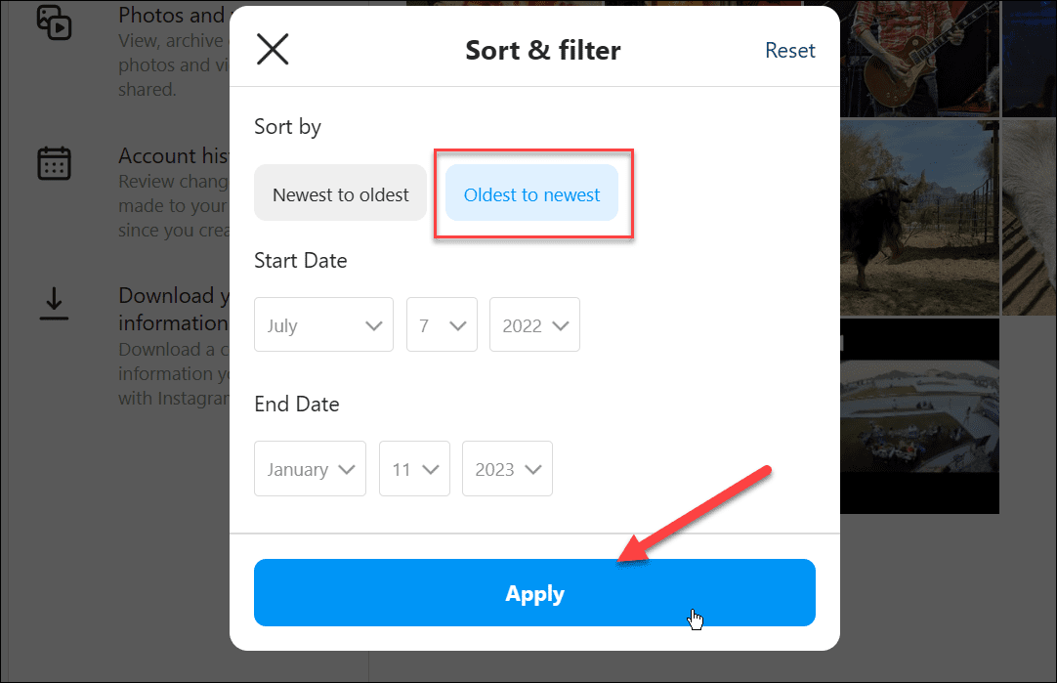The image size is (1057, 683).
Task: Reset the sort and filter options
Action: [790, 50]
